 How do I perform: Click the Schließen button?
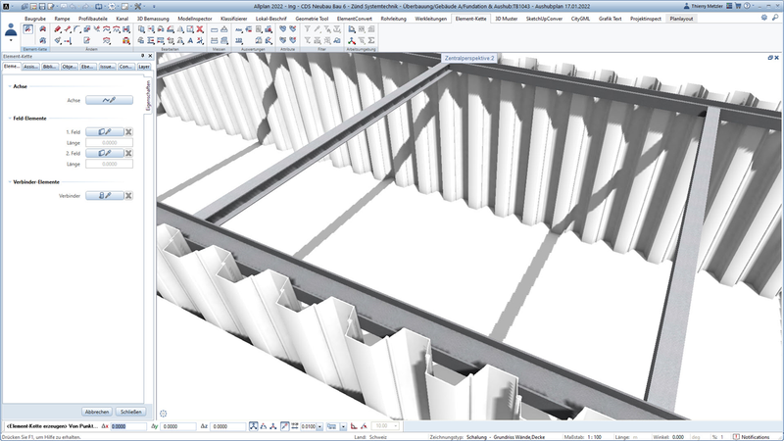(x=130, y=412)
